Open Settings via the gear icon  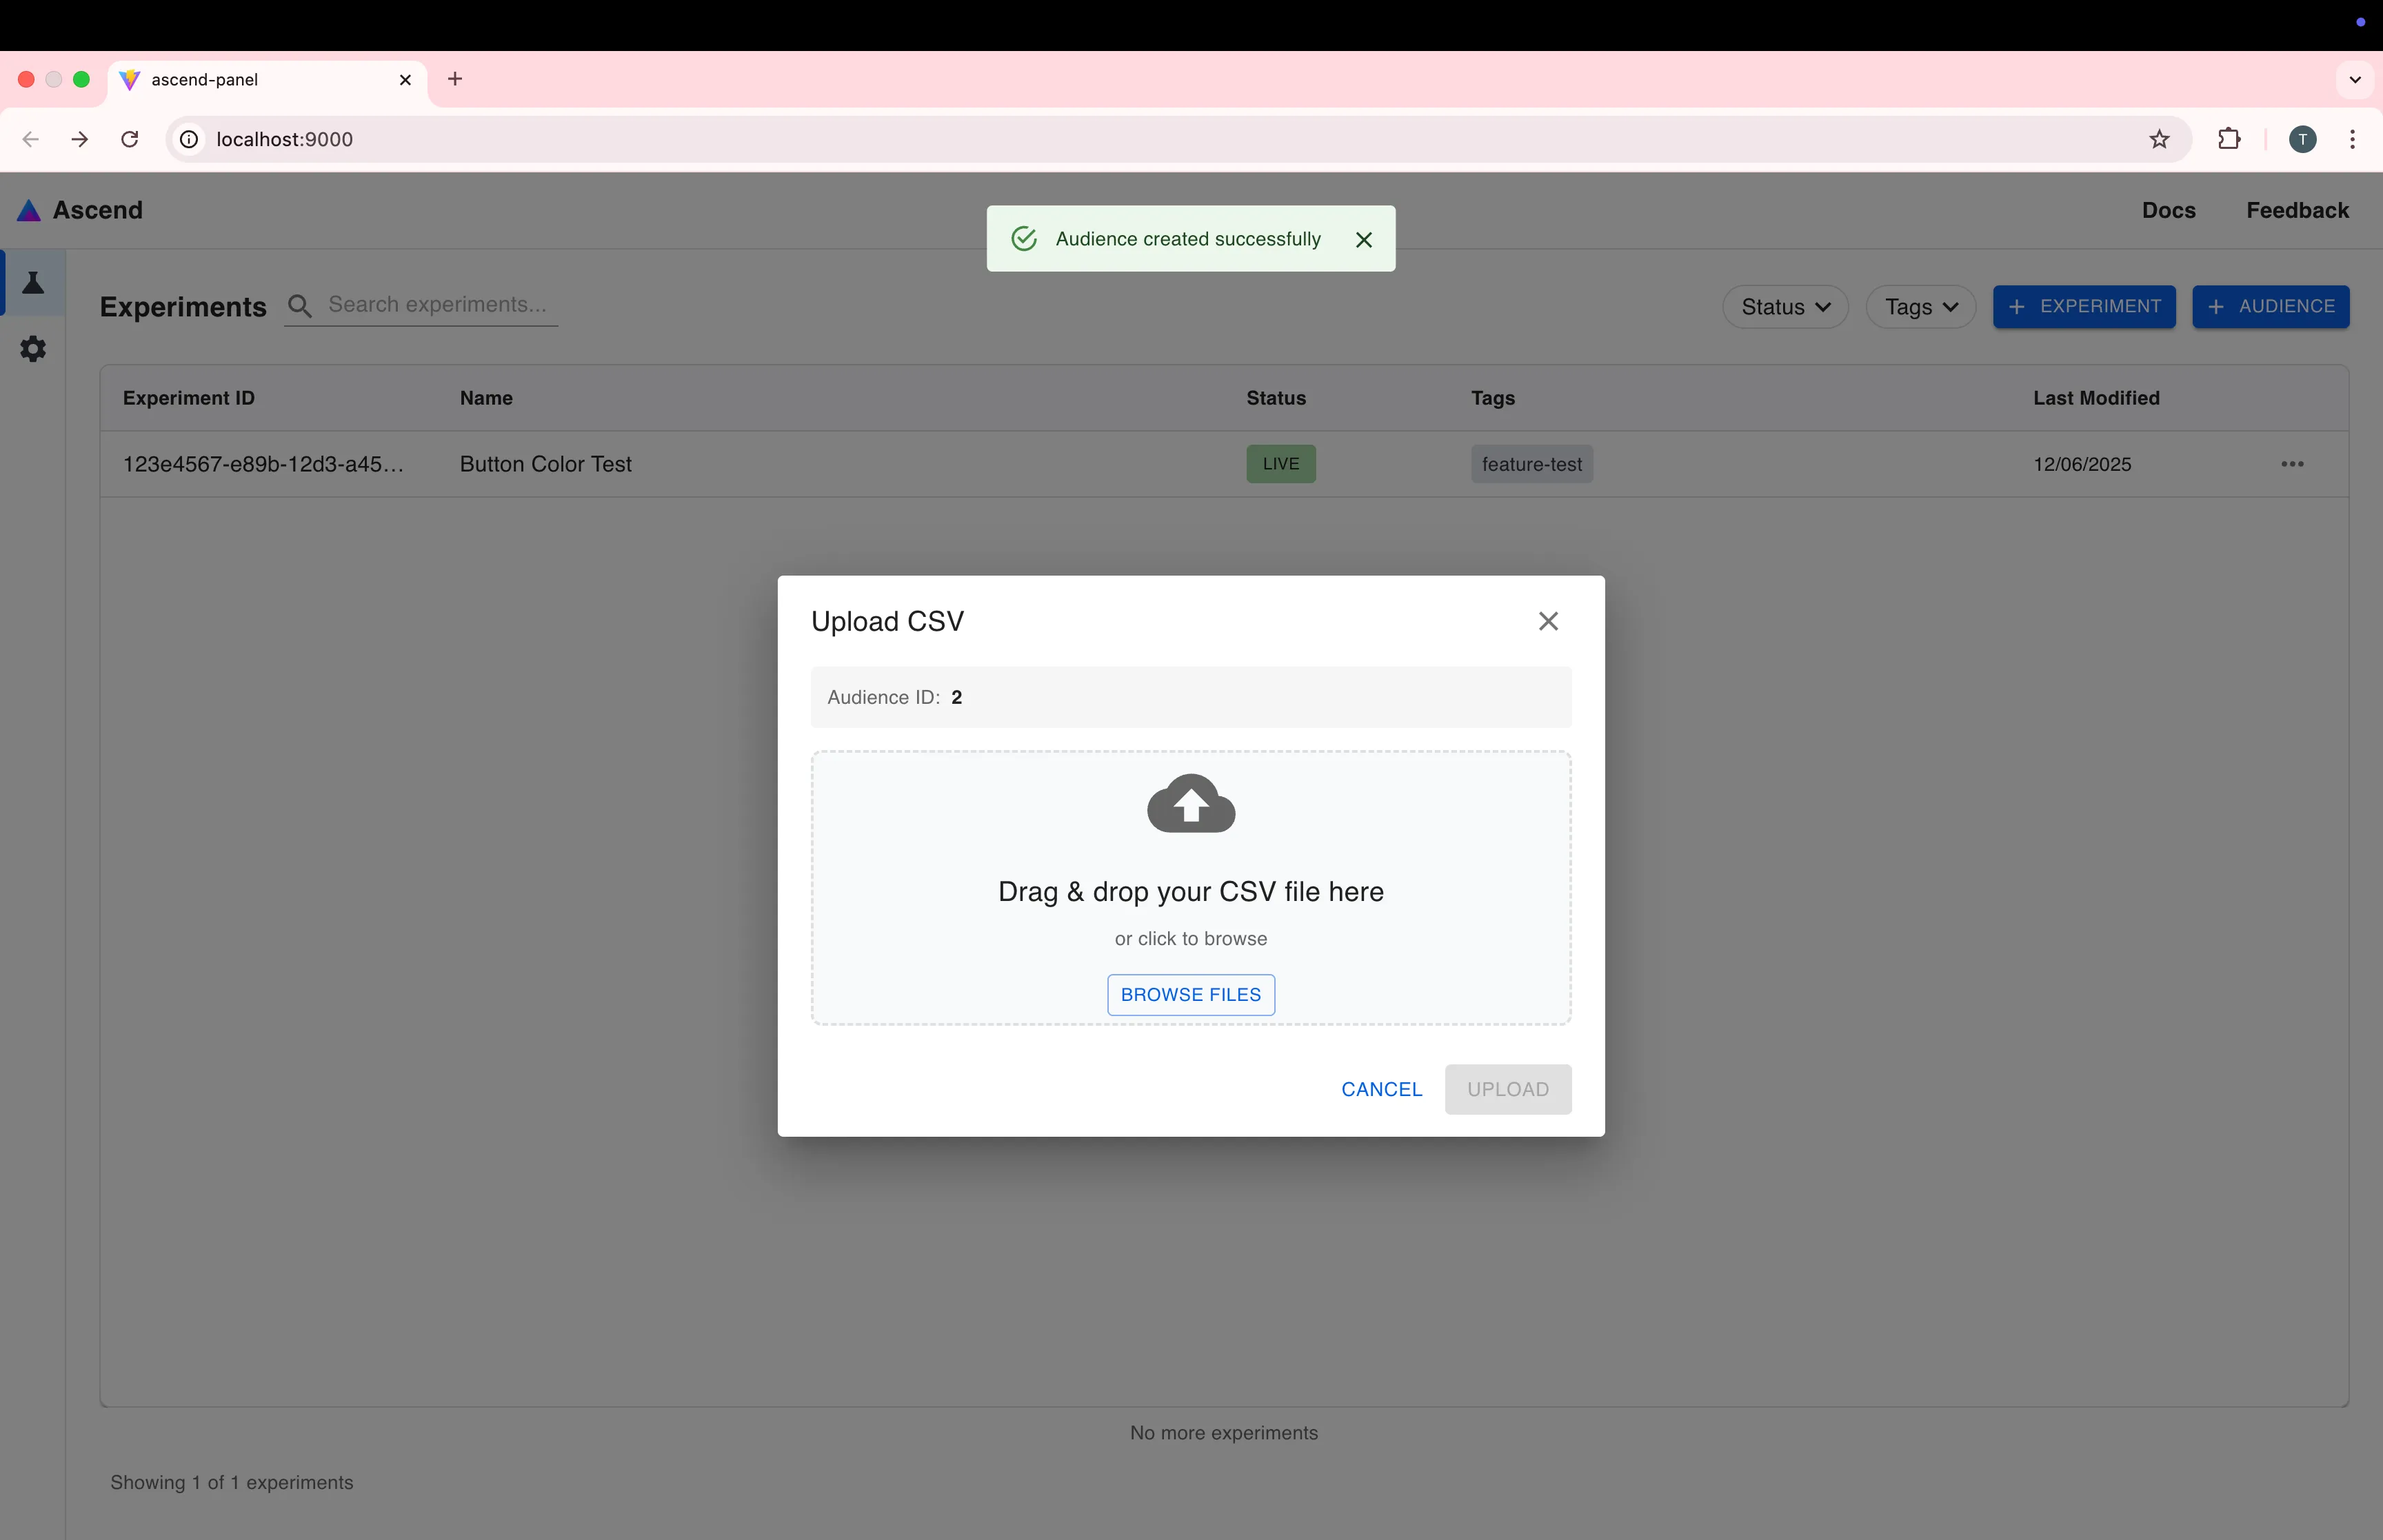tap(33, 348)
